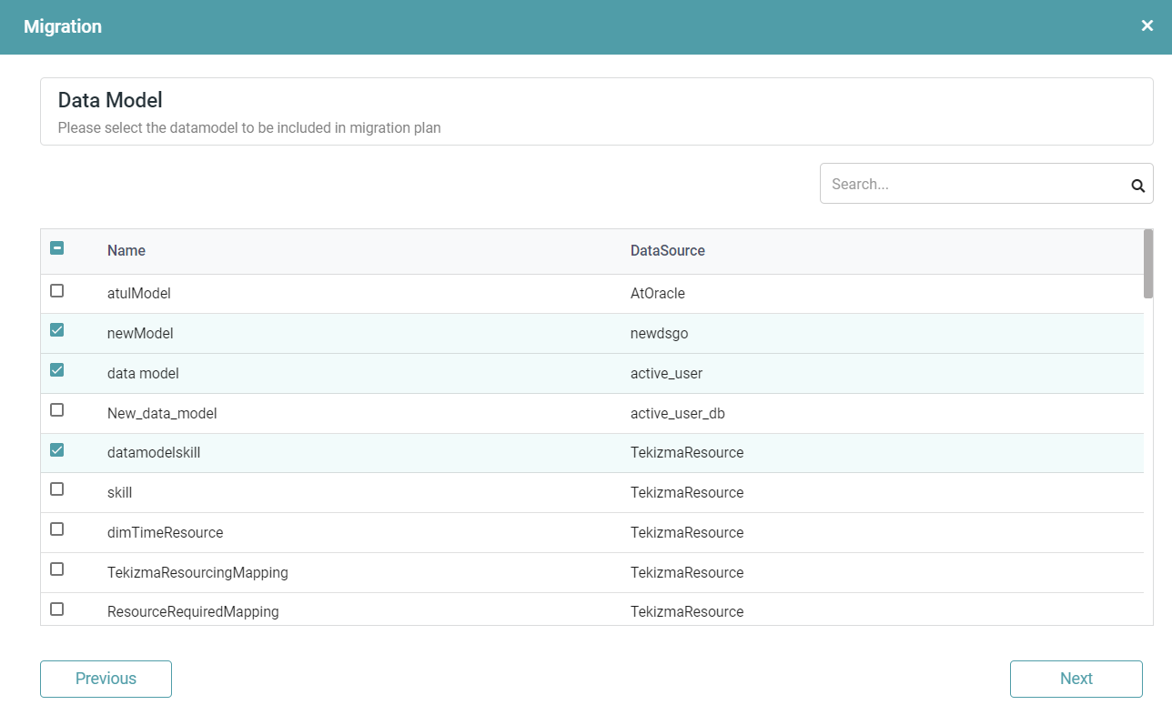Viewport: 1172px width, 705px height.
Task: Select the atulModel row name
Action: [x=139, y=294]
